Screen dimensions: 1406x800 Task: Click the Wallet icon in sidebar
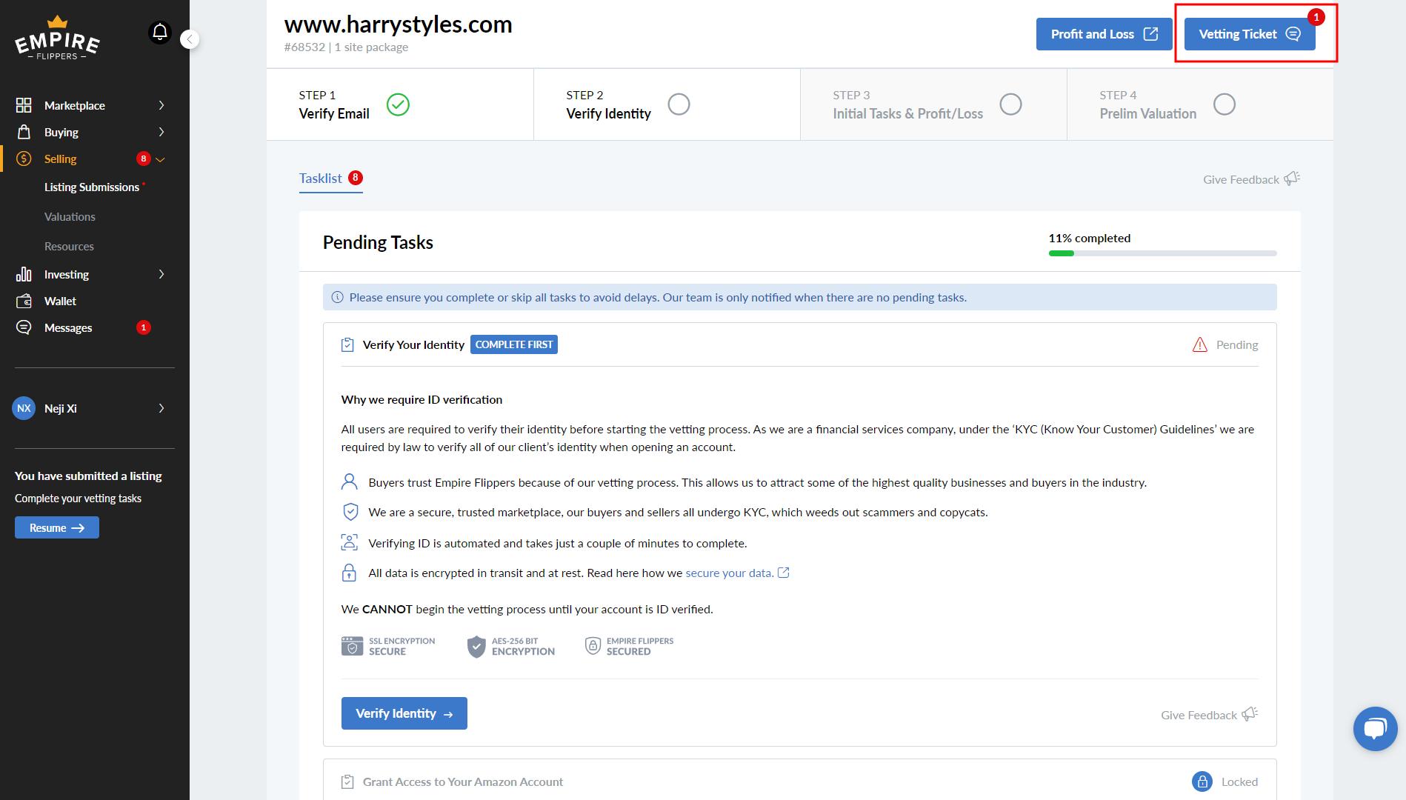click(x=24, y=301)
